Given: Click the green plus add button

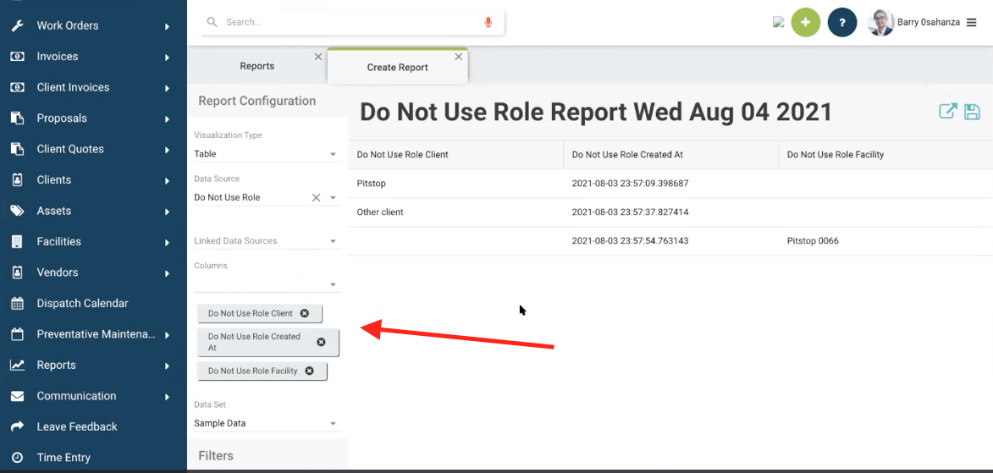Looking at the screenshot, I should 805,23.
